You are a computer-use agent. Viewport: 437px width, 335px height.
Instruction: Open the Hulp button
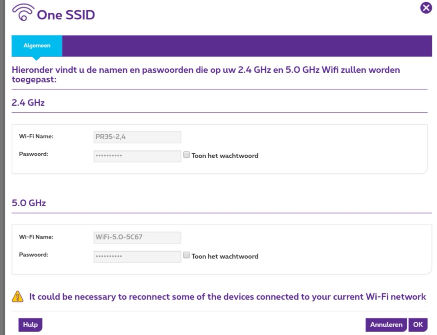tap(30, 325)
